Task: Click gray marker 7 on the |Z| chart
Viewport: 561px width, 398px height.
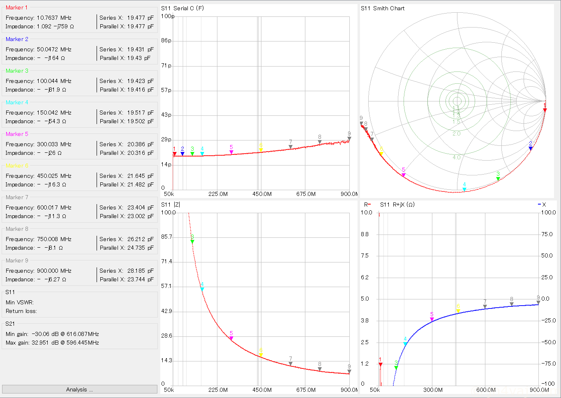Action: click(291, 363)
